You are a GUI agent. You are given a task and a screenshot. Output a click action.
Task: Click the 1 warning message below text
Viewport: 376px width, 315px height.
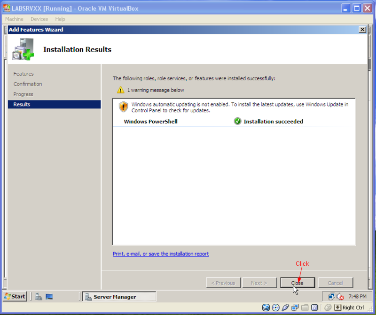coord(156,90)
